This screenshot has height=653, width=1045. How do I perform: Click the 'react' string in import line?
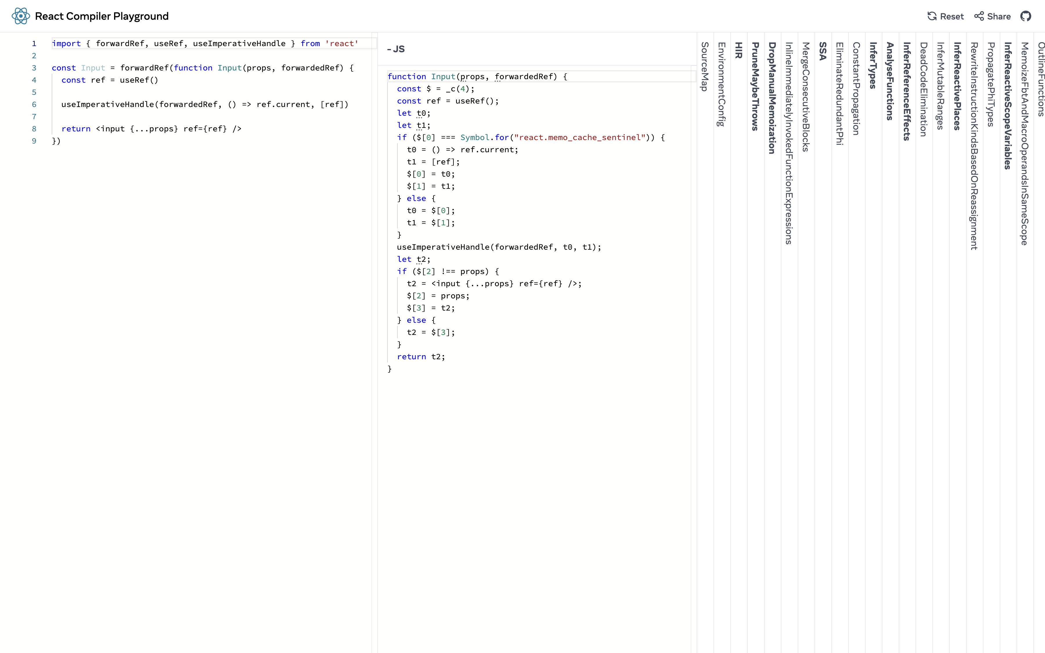342,43
